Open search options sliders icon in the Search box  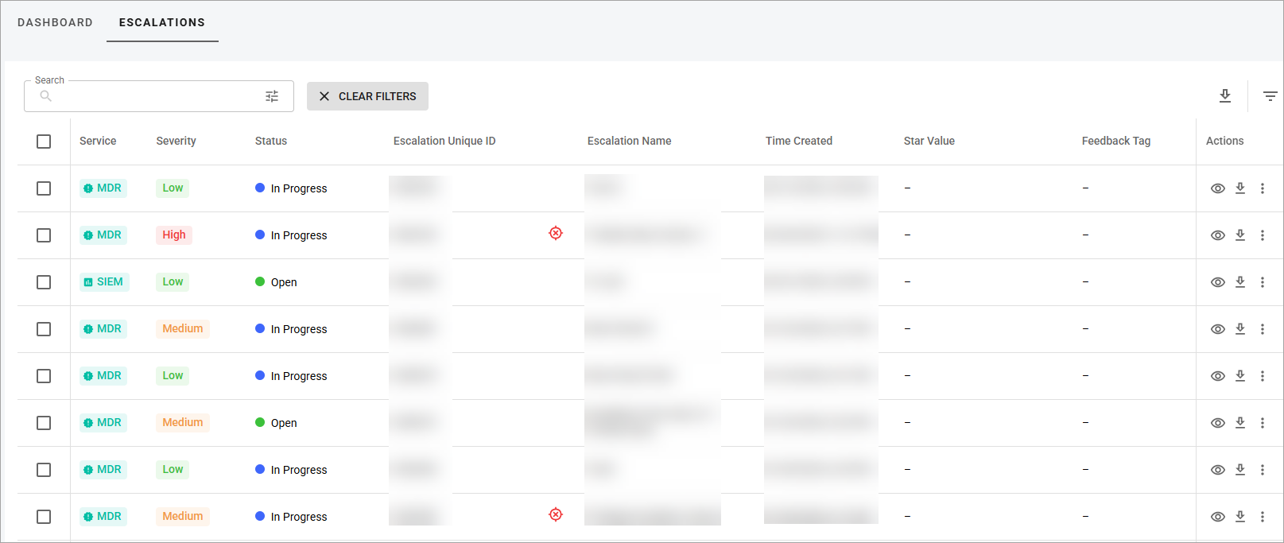point(272,96)
